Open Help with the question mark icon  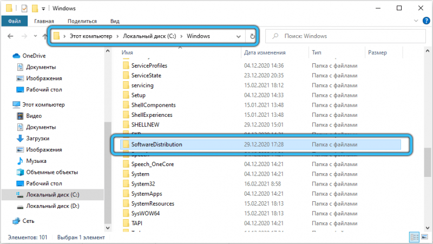[x=427, y=21]
